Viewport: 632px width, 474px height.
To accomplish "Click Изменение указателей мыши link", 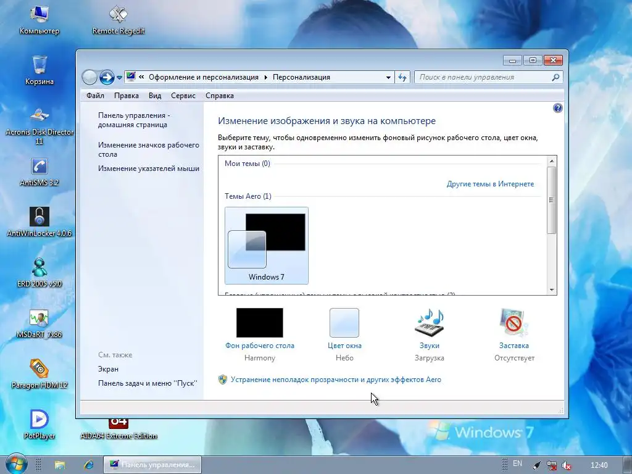I will [x=149, y=168].
